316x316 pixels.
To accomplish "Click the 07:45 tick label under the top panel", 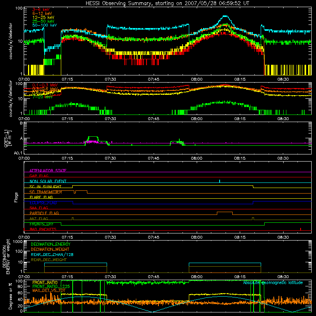I will [154, 79].
